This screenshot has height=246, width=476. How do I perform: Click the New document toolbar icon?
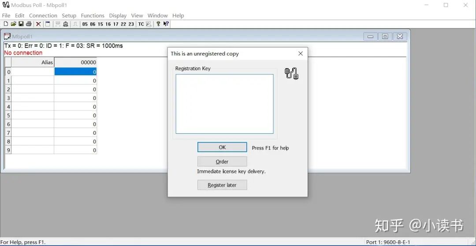click(x=6, y=24)
